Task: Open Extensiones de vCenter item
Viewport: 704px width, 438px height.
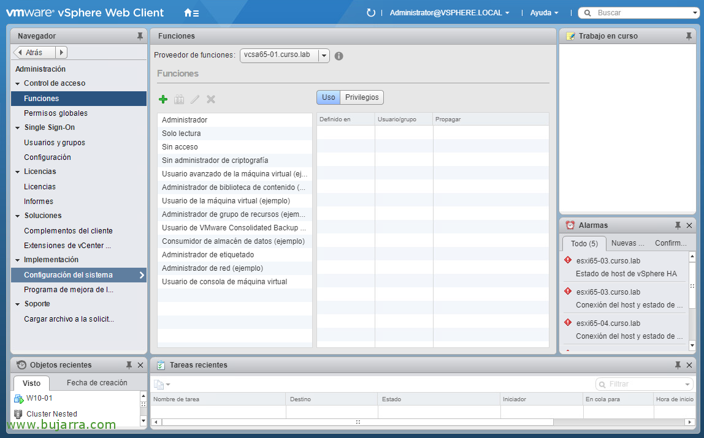Action: [x=78, y=246]
